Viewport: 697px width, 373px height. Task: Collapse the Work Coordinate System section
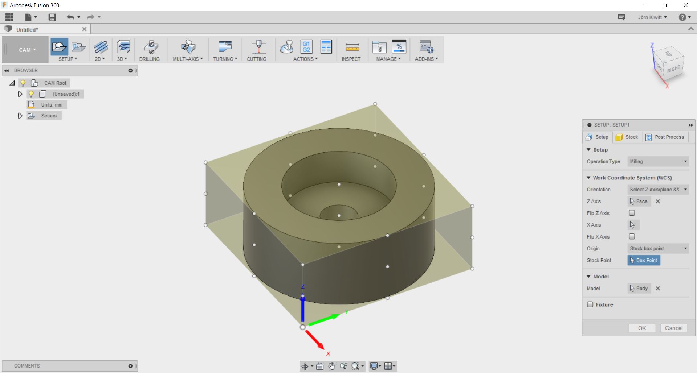click(588, 178)
